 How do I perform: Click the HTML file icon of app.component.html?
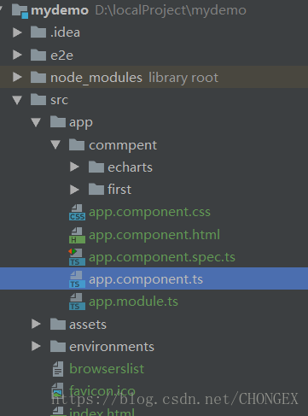point(77,235)
